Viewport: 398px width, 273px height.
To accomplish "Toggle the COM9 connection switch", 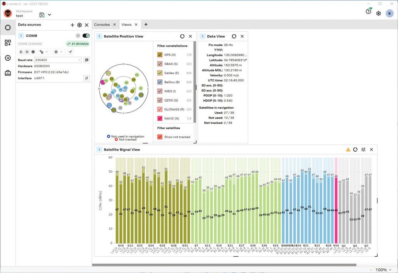I will tap(86, 36).
